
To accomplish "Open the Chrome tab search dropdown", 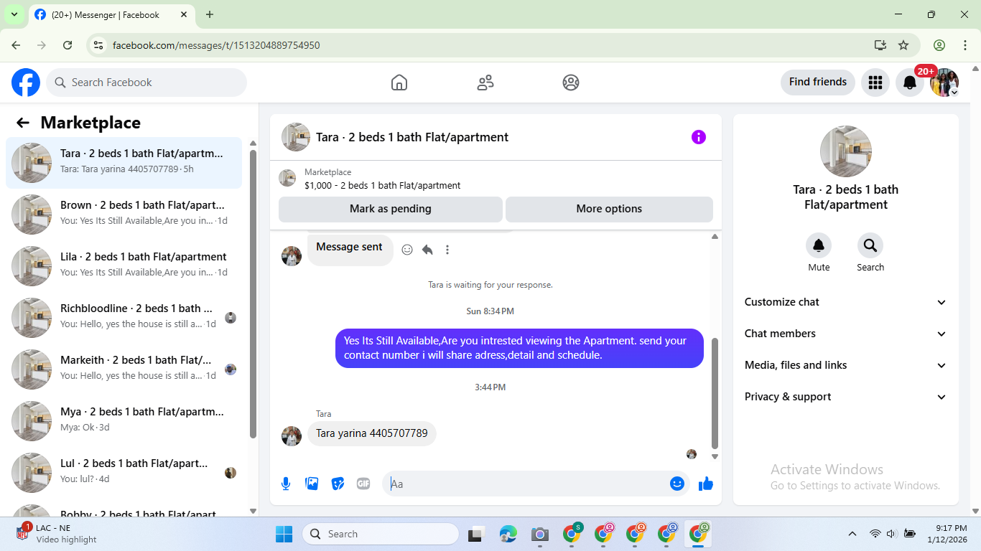I will coord(14,14).
